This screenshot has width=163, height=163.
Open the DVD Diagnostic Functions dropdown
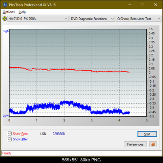point(92,19)
